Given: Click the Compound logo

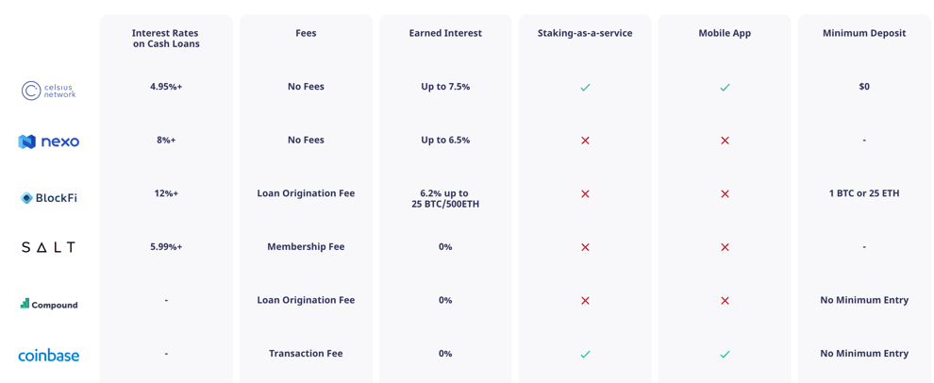Looking at the screenshot, I should tap(49, 304).
